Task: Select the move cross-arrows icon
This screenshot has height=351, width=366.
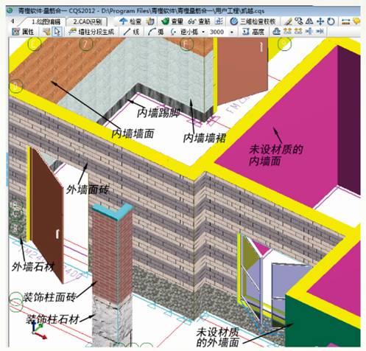Action: coord(320,21)
